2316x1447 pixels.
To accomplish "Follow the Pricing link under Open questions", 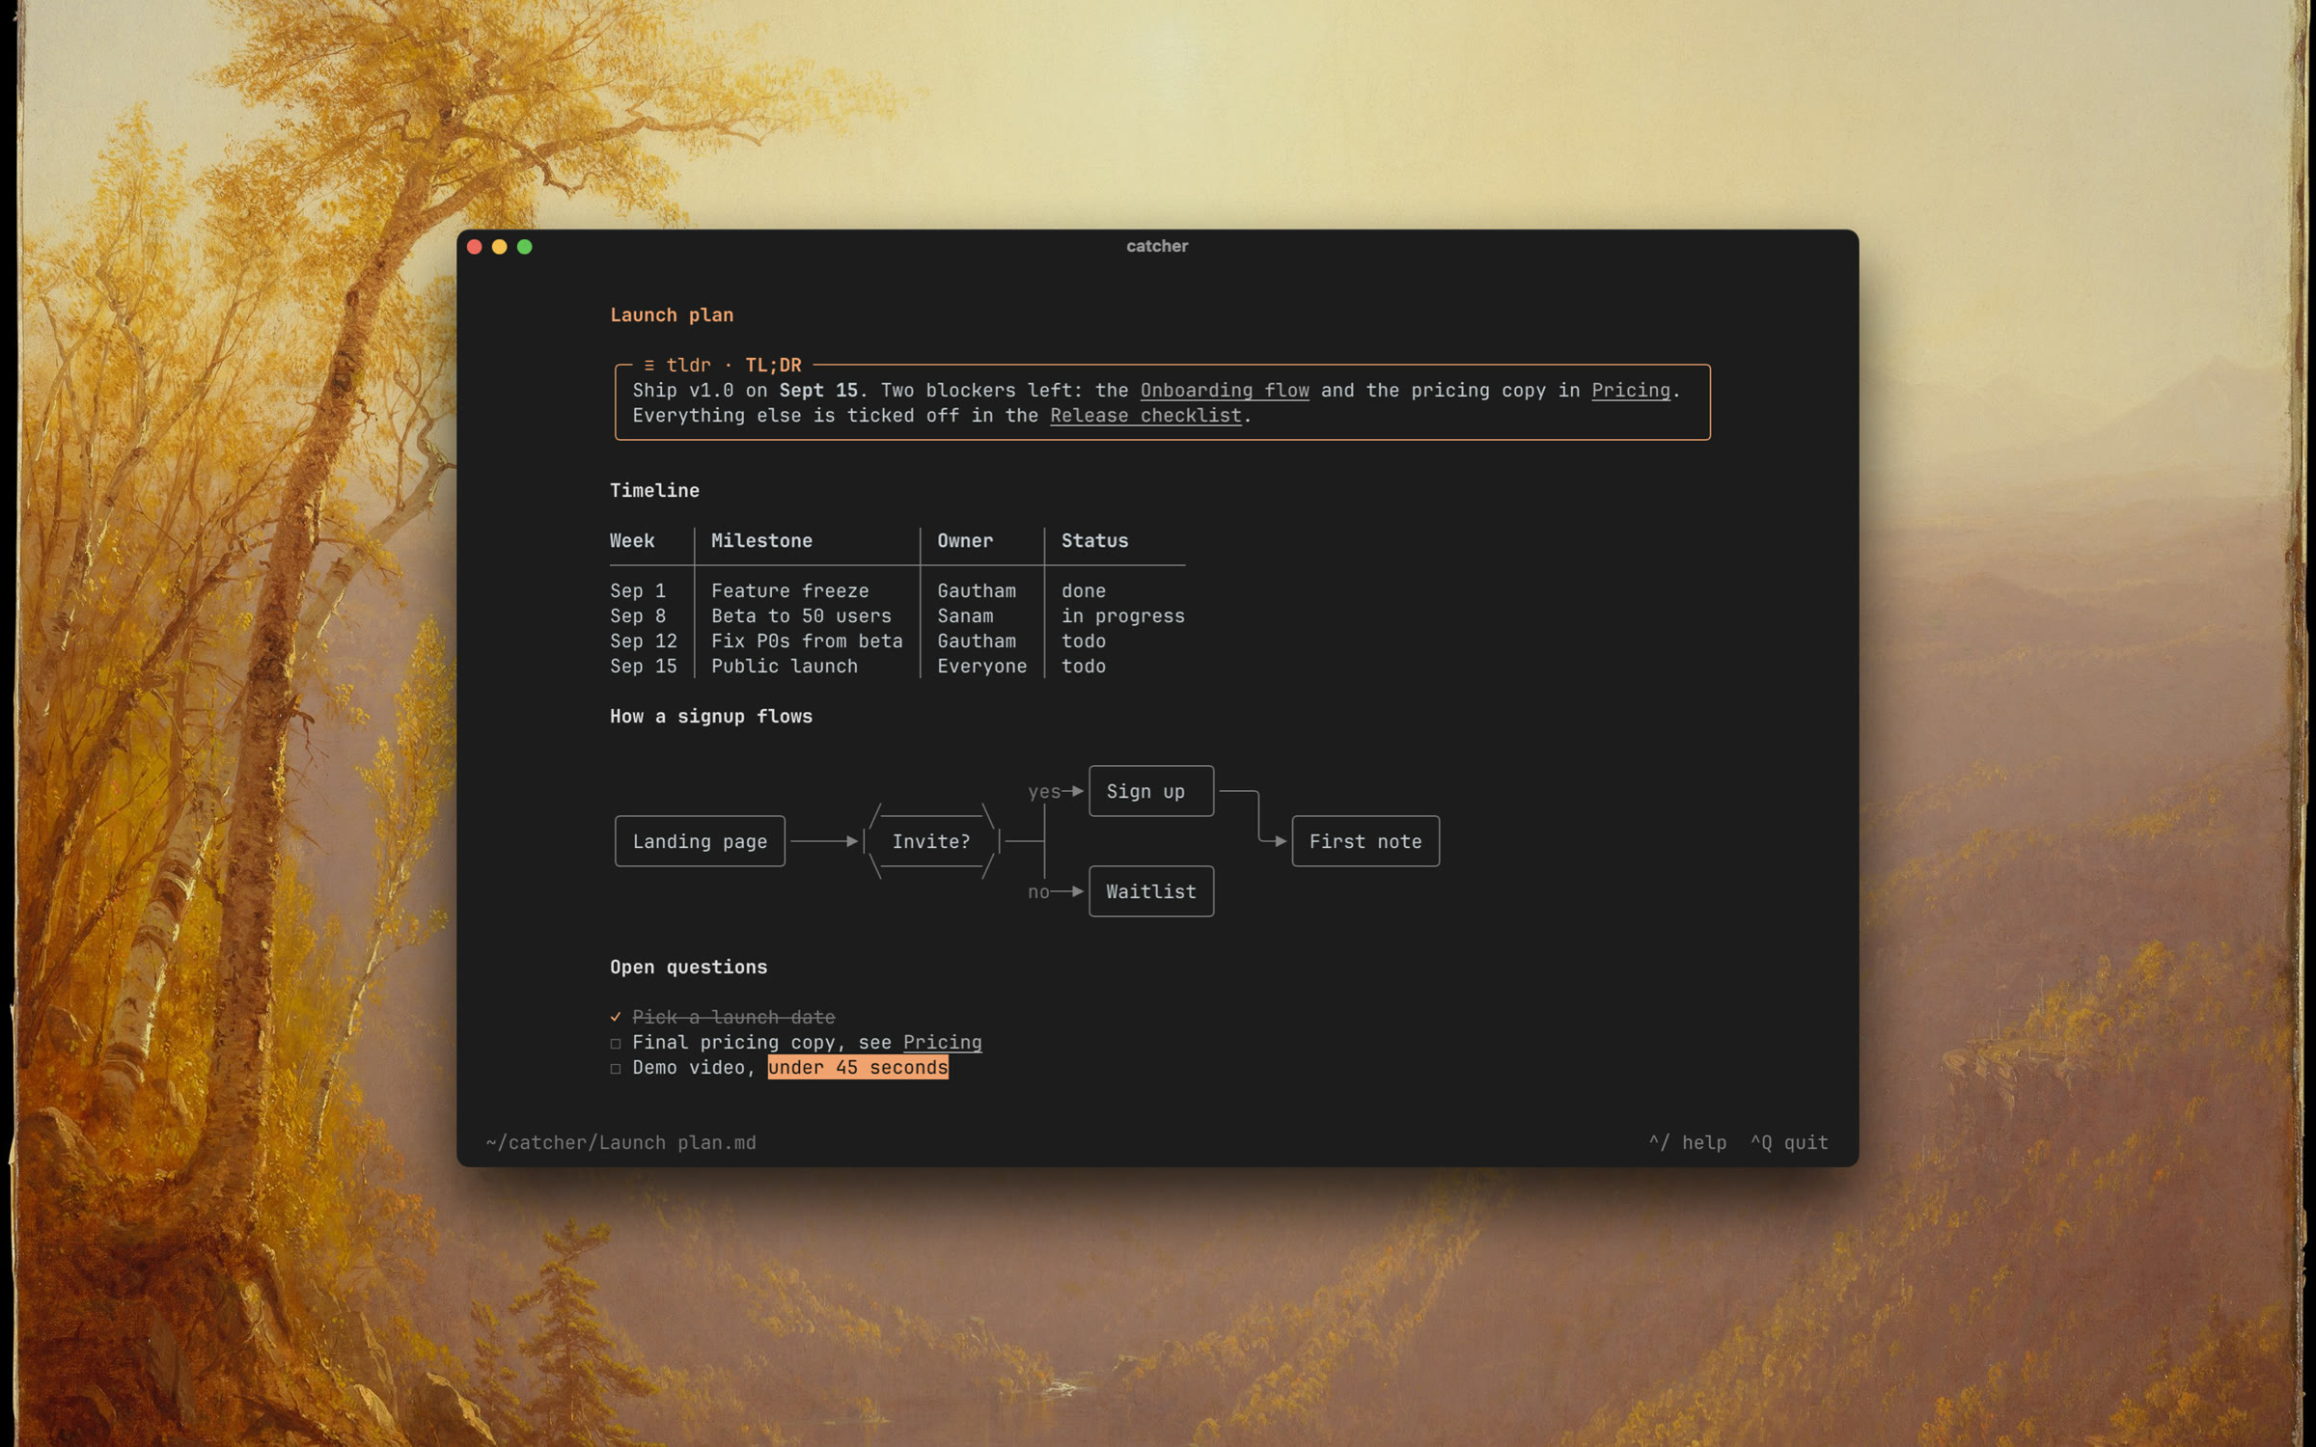I will pos(942,1043).
